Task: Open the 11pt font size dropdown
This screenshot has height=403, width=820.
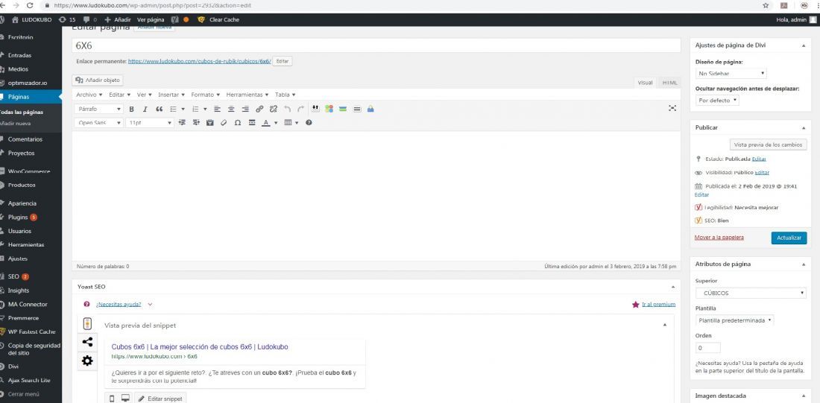Action: point(150,123)
